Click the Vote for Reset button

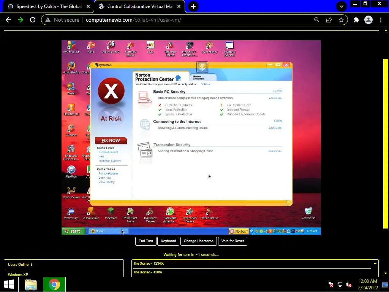tap(232, 241)
